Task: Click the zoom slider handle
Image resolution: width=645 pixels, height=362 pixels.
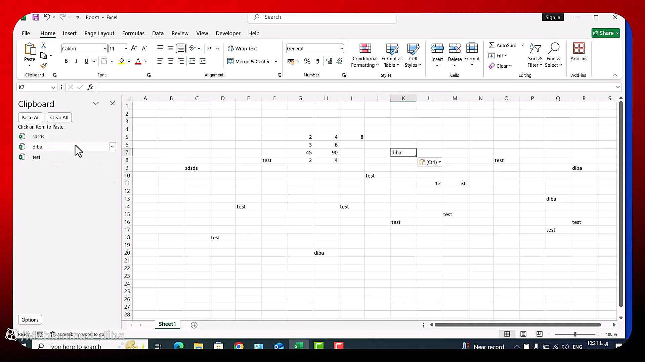Action: coord(575,334)
